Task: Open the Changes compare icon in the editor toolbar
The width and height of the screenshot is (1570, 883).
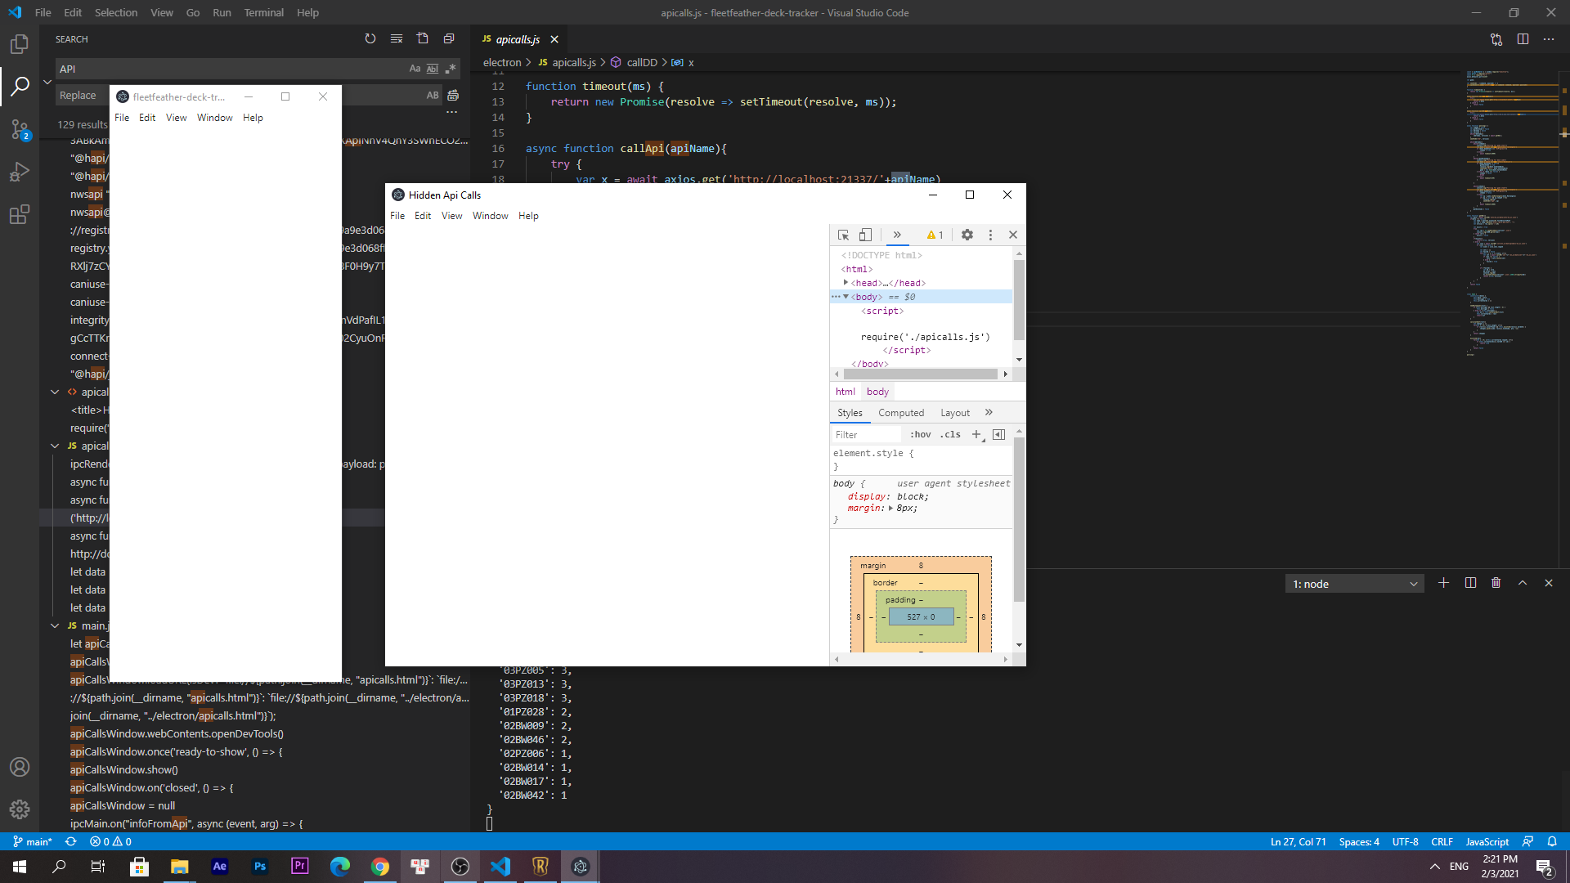Action: click(1496, 39)
